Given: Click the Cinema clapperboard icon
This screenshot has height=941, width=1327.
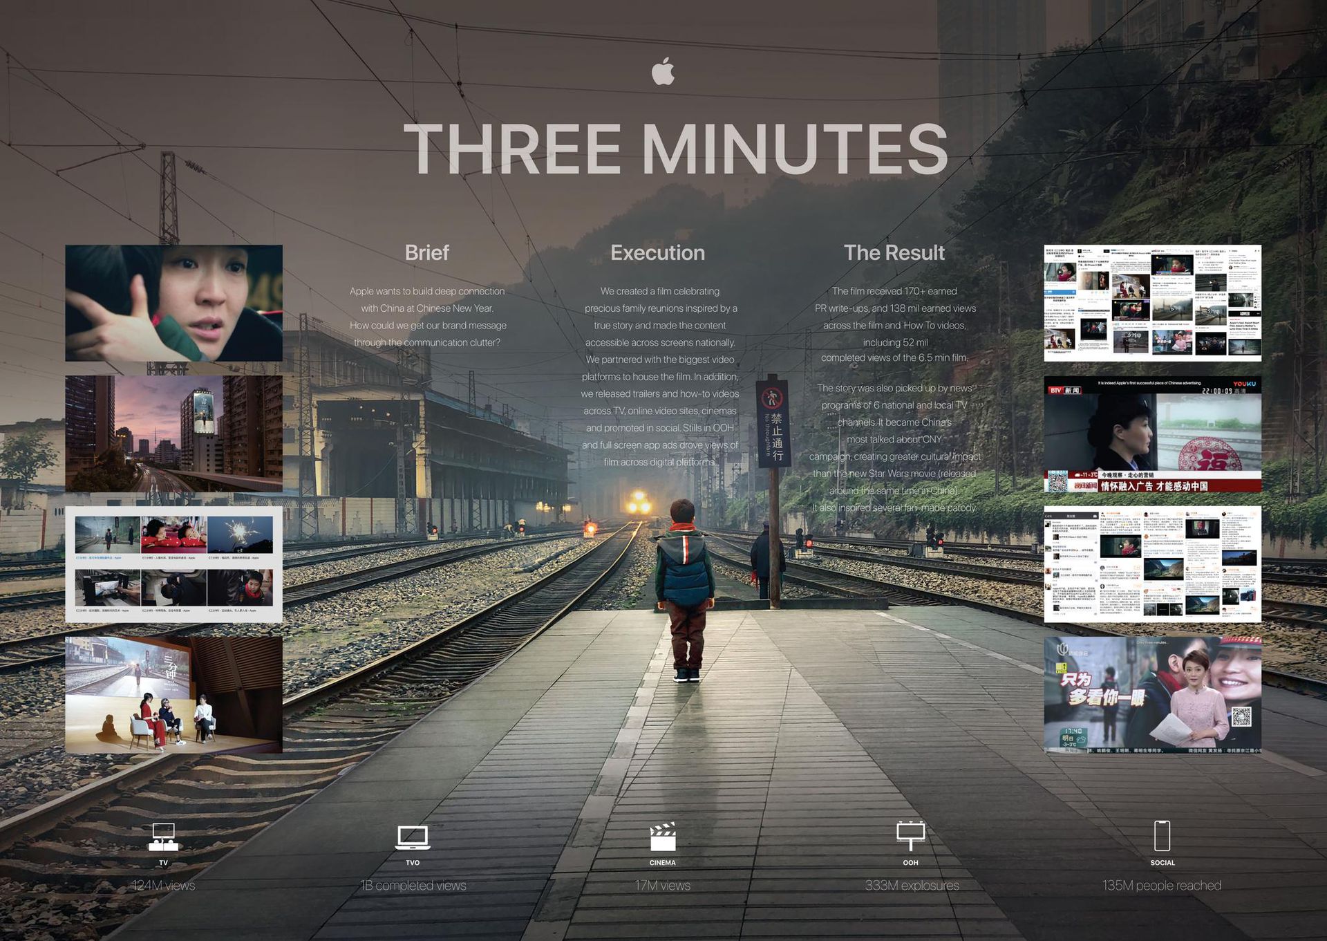Looking at the screenshot, I should (x=662, y=837).
